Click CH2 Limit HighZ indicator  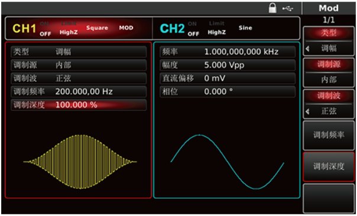[217, 28]
